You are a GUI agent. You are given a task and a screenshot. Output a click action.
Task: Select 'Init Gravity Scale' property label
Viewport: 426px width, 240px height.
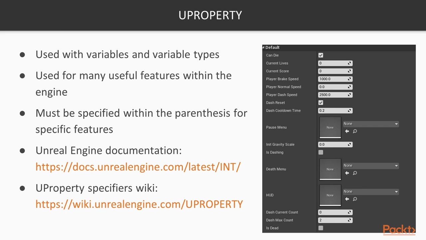[280, 144]
